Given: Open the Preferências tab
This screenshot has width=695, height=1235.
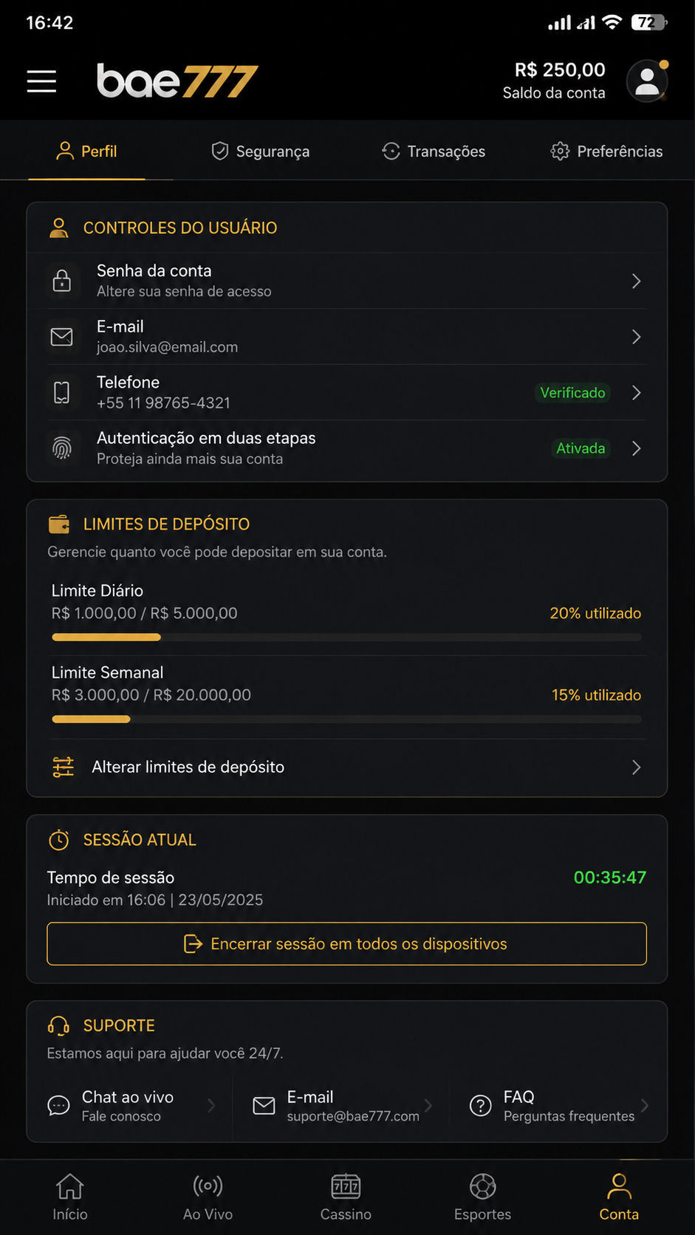Looking at the screenshot, I should click(606, 151).
